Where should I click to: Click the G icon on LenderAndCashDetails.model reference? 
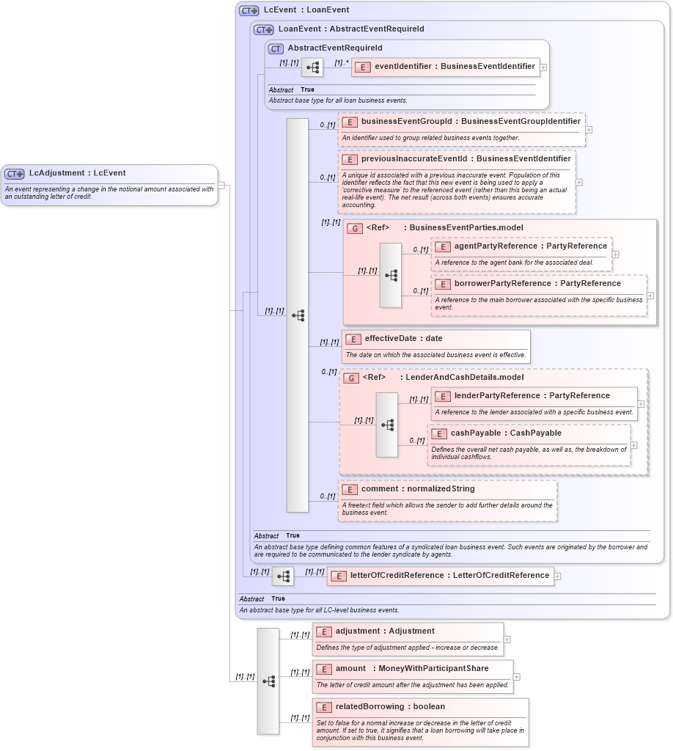pyautogui.click(x=351, y=378)
